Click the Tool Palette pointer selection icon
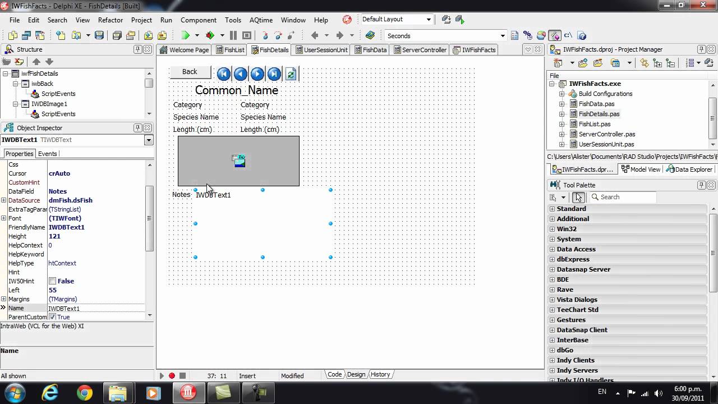The width and height of the screenshot is (718, 404). pyautogui.click(x=578, y=197)
